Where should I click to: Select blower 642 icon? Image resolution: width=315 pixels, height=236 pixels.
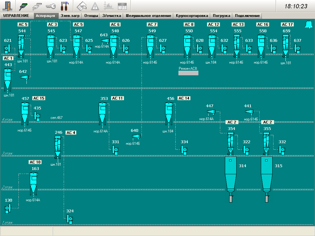point(25,77)
